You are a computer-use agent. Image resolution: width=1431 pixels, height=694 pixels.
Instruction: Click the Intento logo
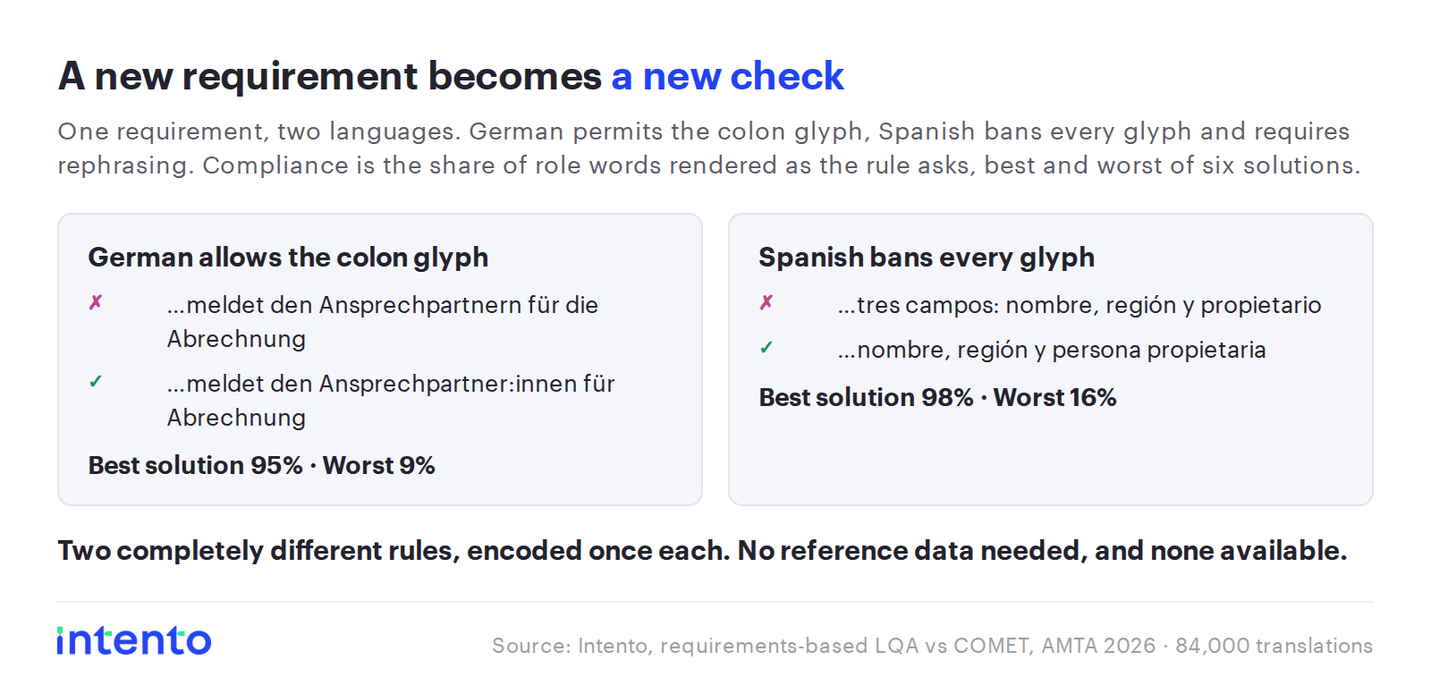tap(134, 640)
